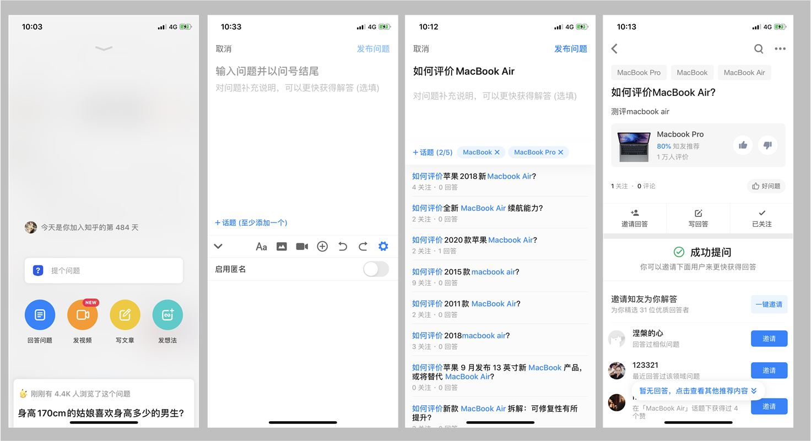Tap thumbs-up on Macbook Pro card
The height and width of the screenshot is (441, 811).
tap(743, 145)
